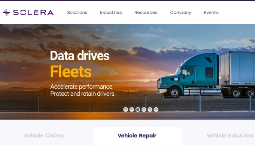Expand the Industries navigation menu

tap(111, 12)
